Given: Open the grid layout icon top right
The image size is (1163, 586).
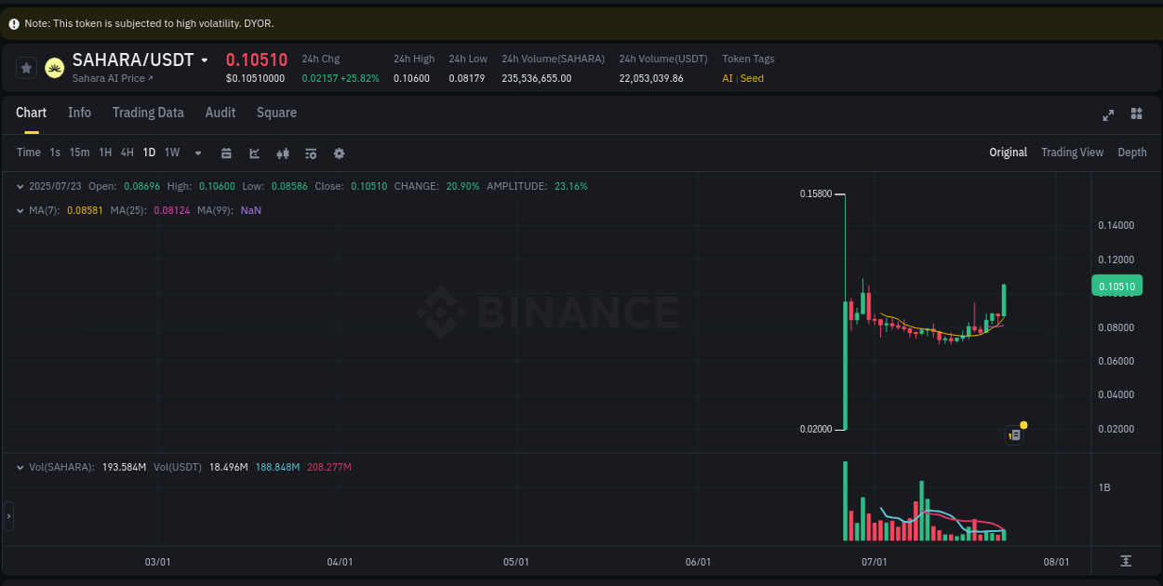Looking at the screenshot, I should click(x=1136, y=113).
